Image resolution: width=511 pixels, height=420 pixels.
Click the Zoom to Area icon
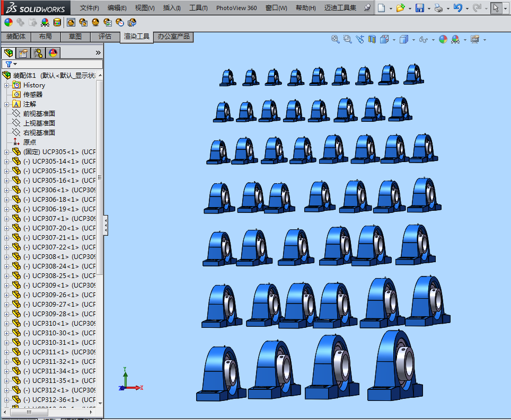point(347,39)
